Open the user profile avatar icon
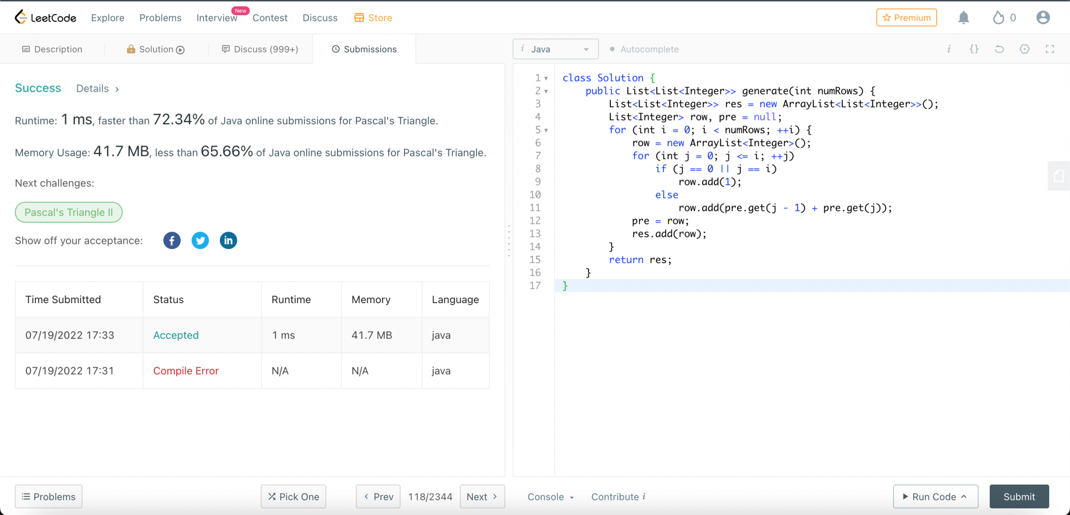The width and height of the screenshot is (1070, 515). 1043,18
